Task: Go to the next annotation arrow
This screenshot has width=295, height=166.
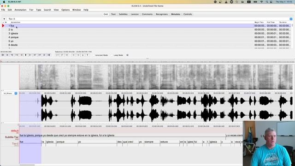Action: [78, 55]
